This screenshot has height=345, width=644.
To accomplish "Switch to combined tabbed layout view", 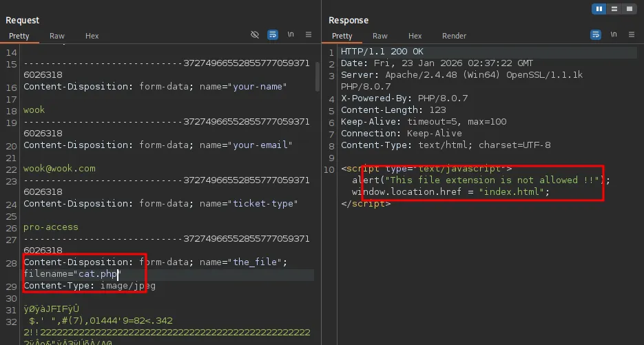I will (x=628, y=9).
